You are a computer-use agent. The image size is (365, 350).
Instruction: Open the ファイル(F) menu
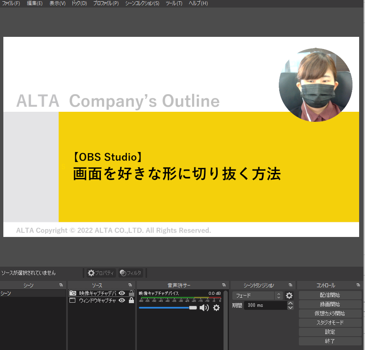(x=11, y=3)
